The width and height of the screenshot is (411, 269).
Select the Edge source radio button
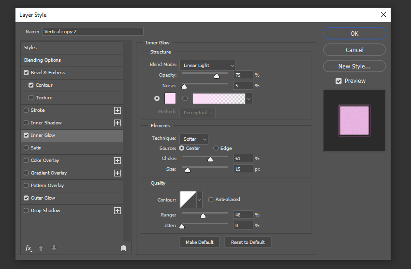[x=216, y=148]
